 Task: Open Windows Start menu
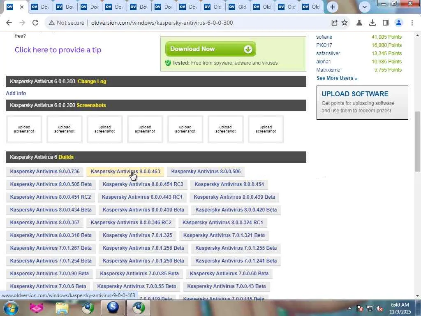pyautogui.click(x=11, y=308)
